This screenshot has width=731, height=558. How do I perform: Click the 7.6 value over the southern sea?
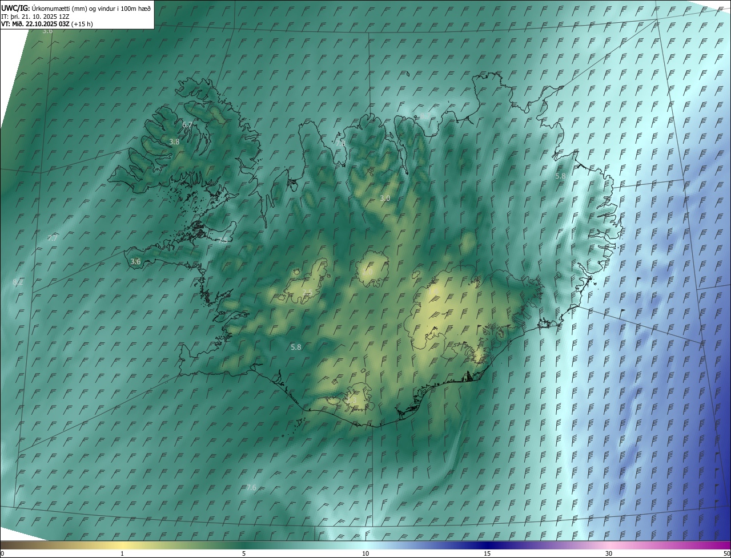pos(251,487)
